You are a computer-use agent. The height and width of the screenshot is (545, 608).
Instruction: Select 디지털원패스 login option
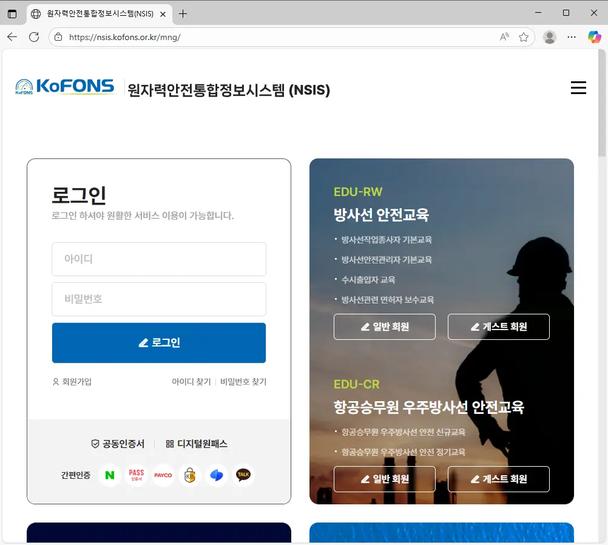click(x=197, y=444)
